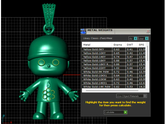Select the White Gold:10KW row
Viewport: 166px width, 124px height.
click(114, 79)
